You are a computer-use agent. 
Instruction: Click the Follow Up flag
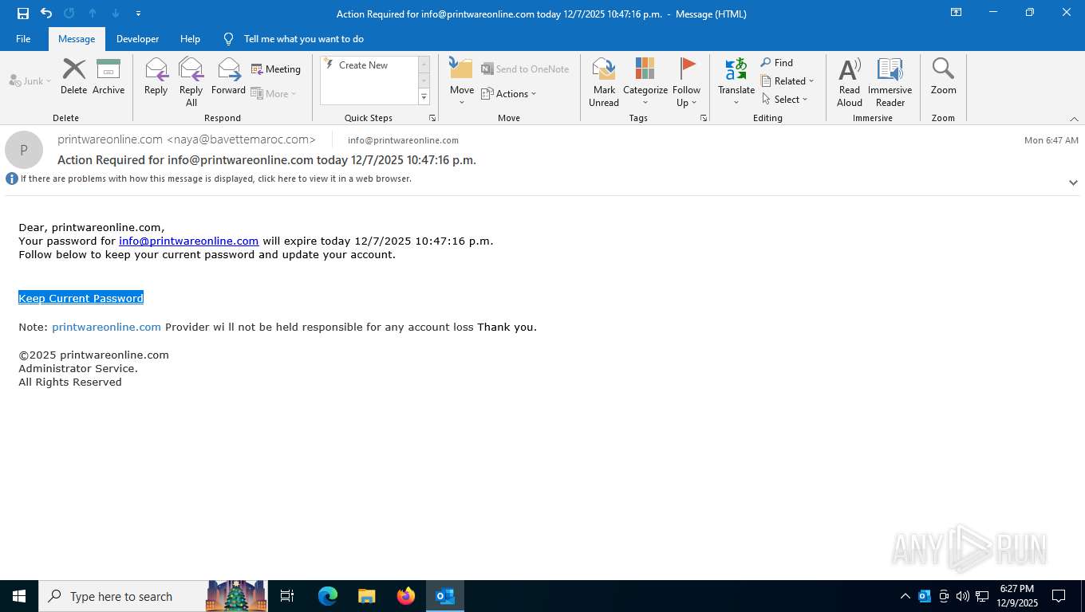point(686,82)
